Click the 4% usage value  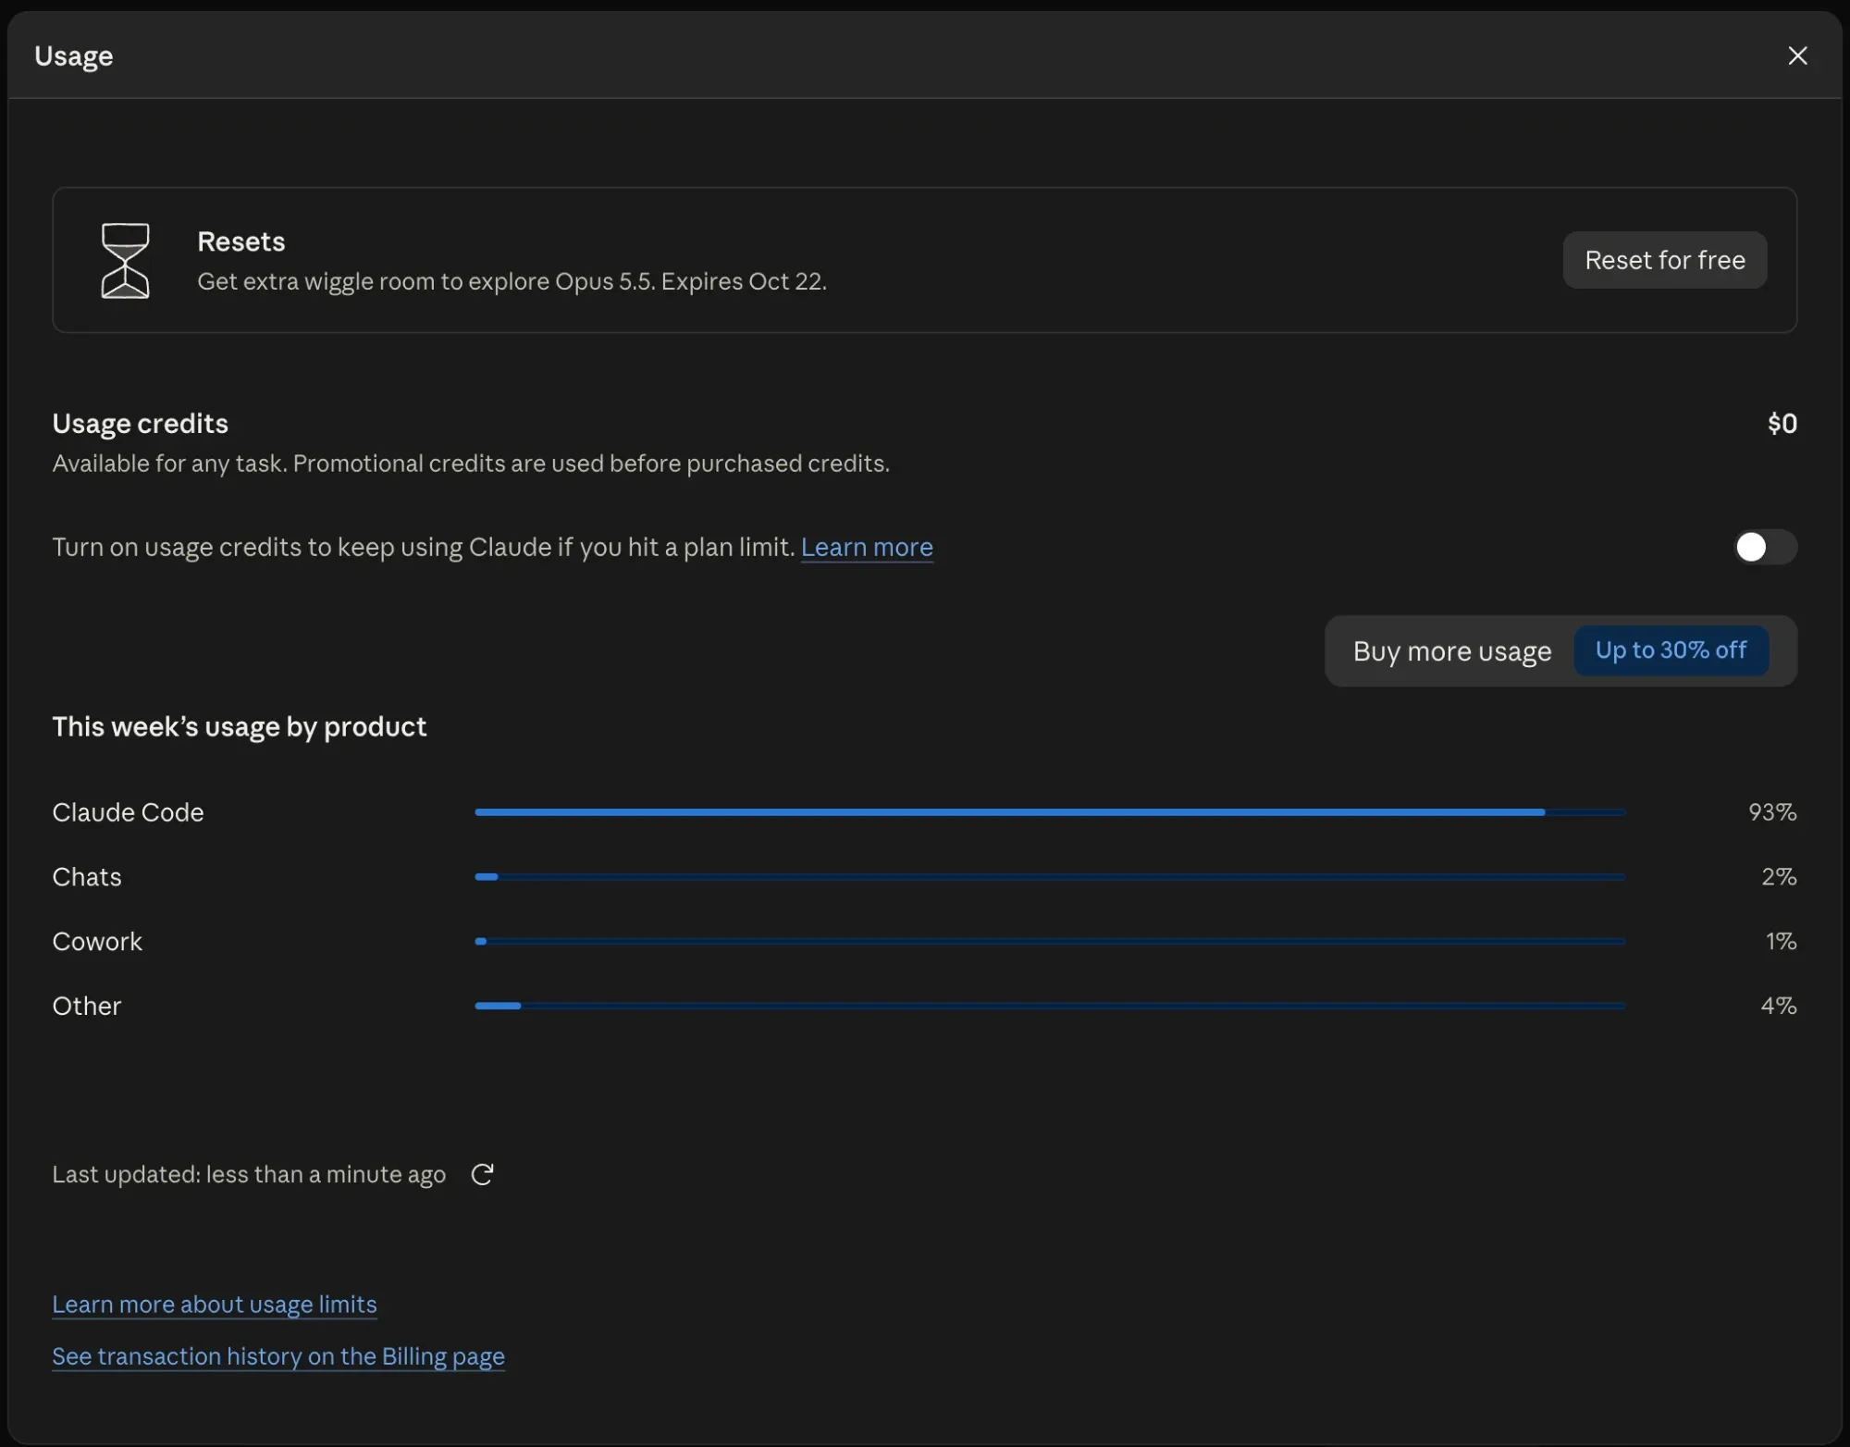[x=1779, y=1006]
